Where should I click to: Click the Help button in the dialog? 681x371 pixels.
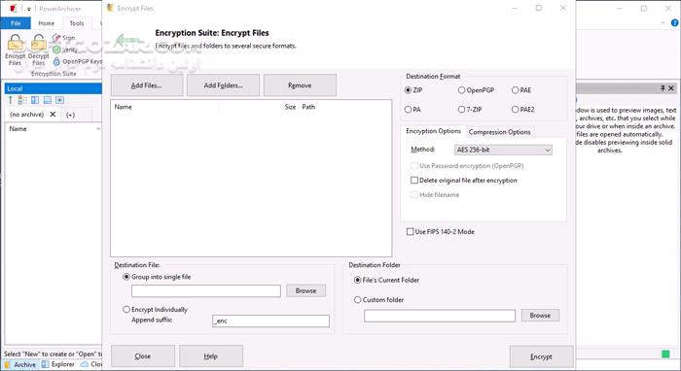(x=211, y=356)
